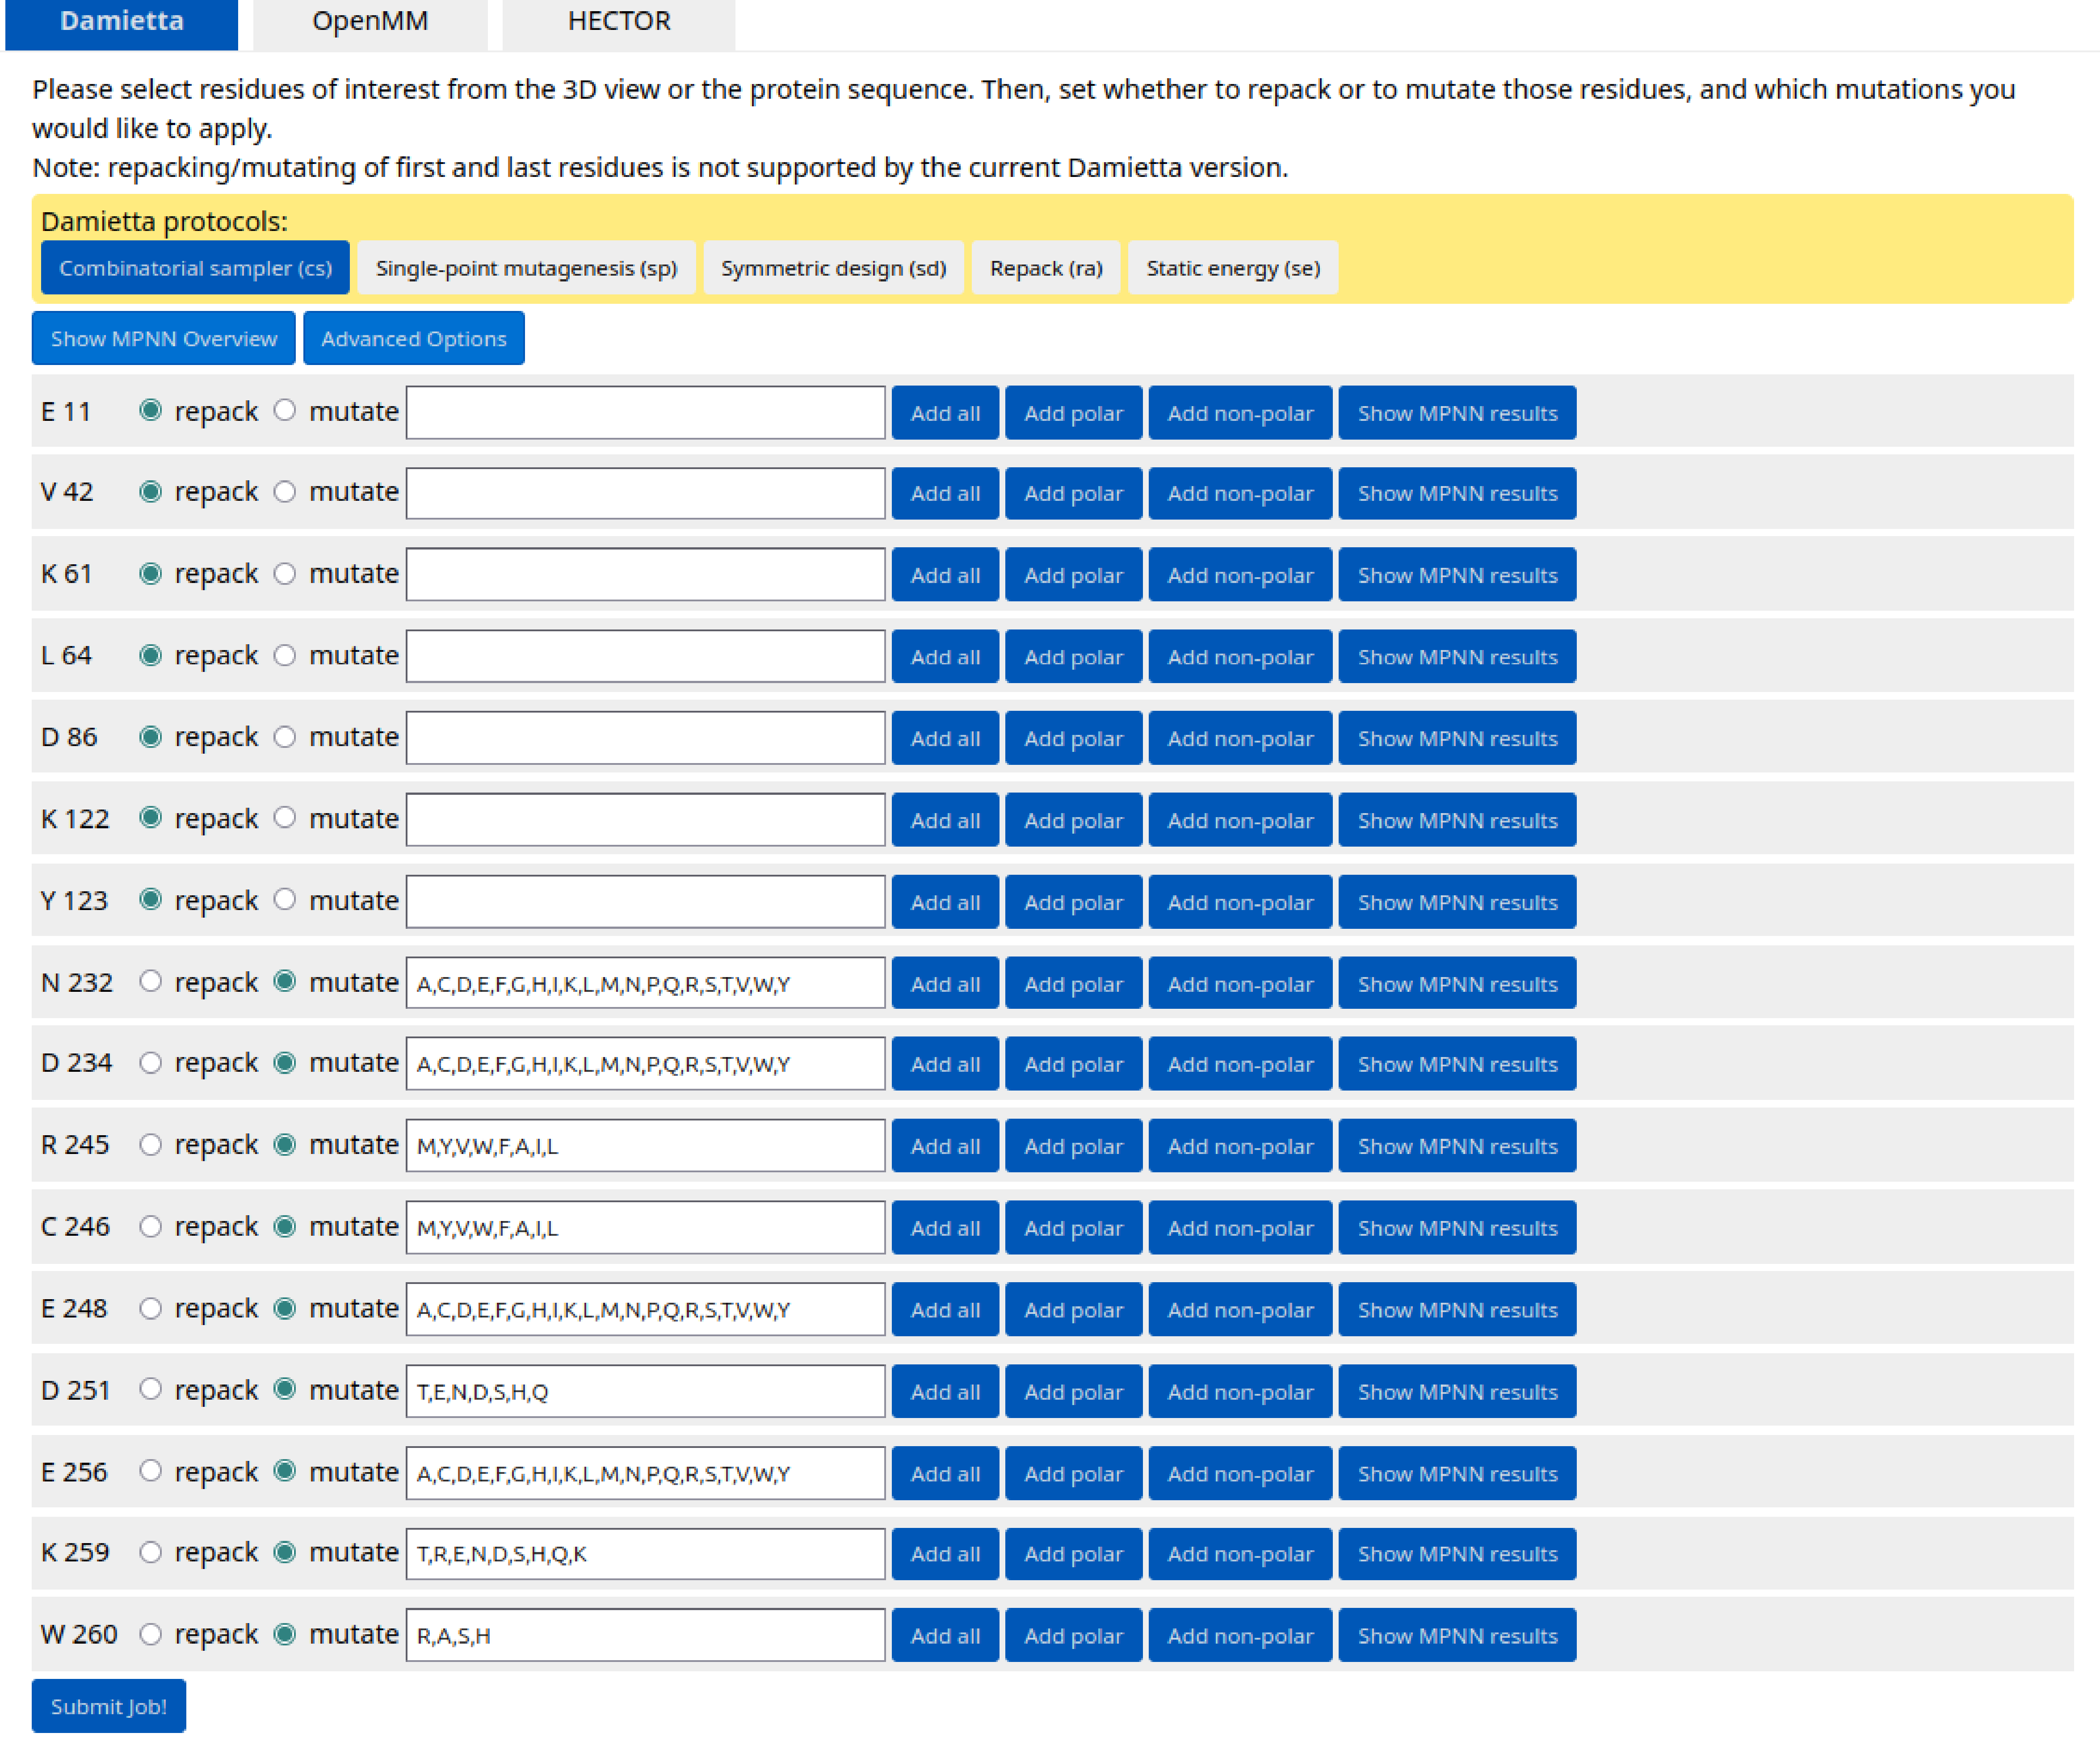Select Repack (ra) protocol
This screenshot has width=2100, height=1737.
pos(1045,268)
